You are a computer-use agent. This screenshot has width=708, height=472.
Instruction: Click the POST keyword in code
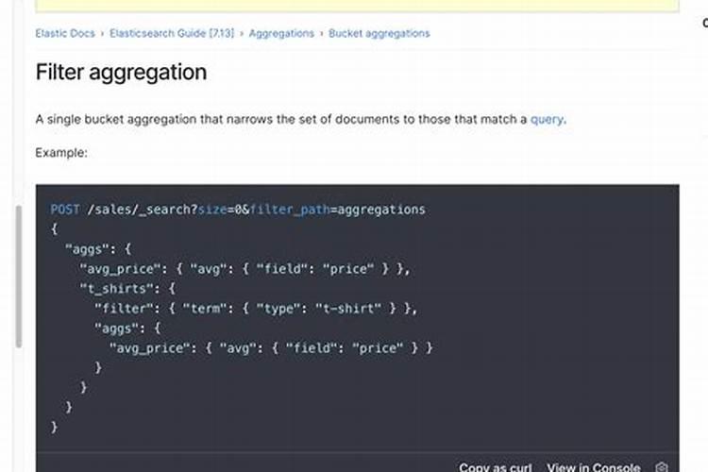coord(65,210)
